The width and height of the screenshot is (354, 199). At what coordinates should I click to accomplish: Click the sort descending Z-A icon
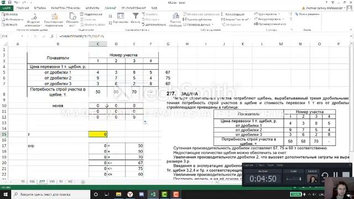tap(111, 23)
